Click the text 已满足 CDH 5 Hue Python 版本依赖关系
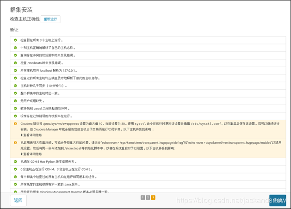This screenshot has width=291, height=209. point(49,162)
